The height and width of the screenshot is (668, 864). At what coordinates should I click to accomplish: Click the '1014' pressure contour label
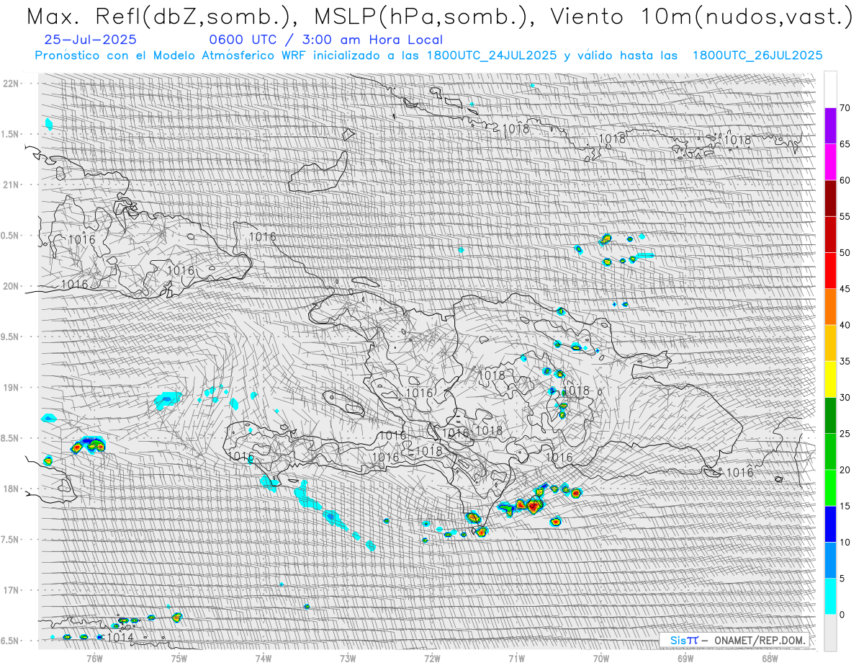[x=120, y=637]
